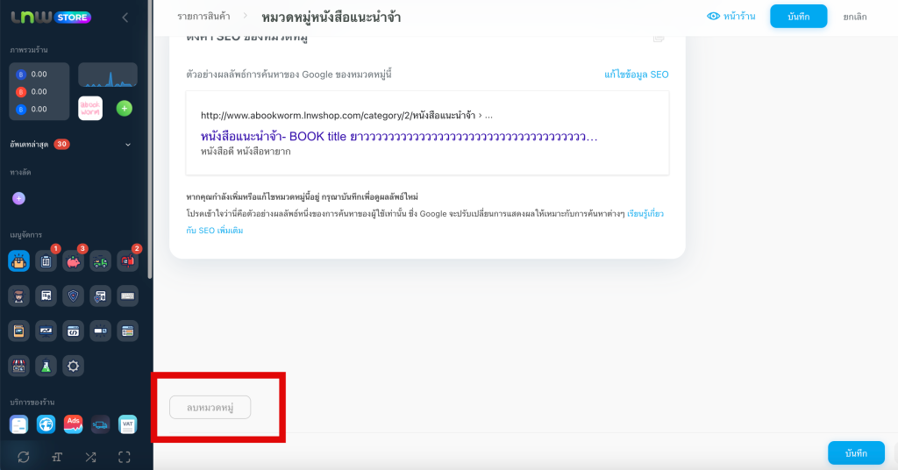Click the purple add shortcut plus button
This screenshot has height=470, width=898.
(19, 198)
